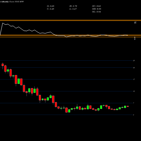
Task: Select the low value L: 5.47
Action: tap(73, 9)
